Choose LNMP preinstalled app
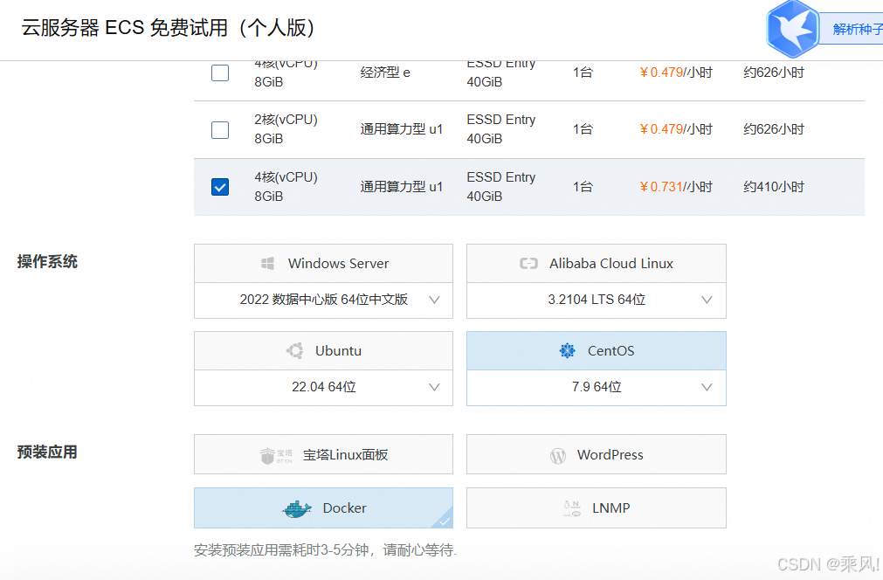Viewport: 883px width, 580px height. [x=597, y=507]
